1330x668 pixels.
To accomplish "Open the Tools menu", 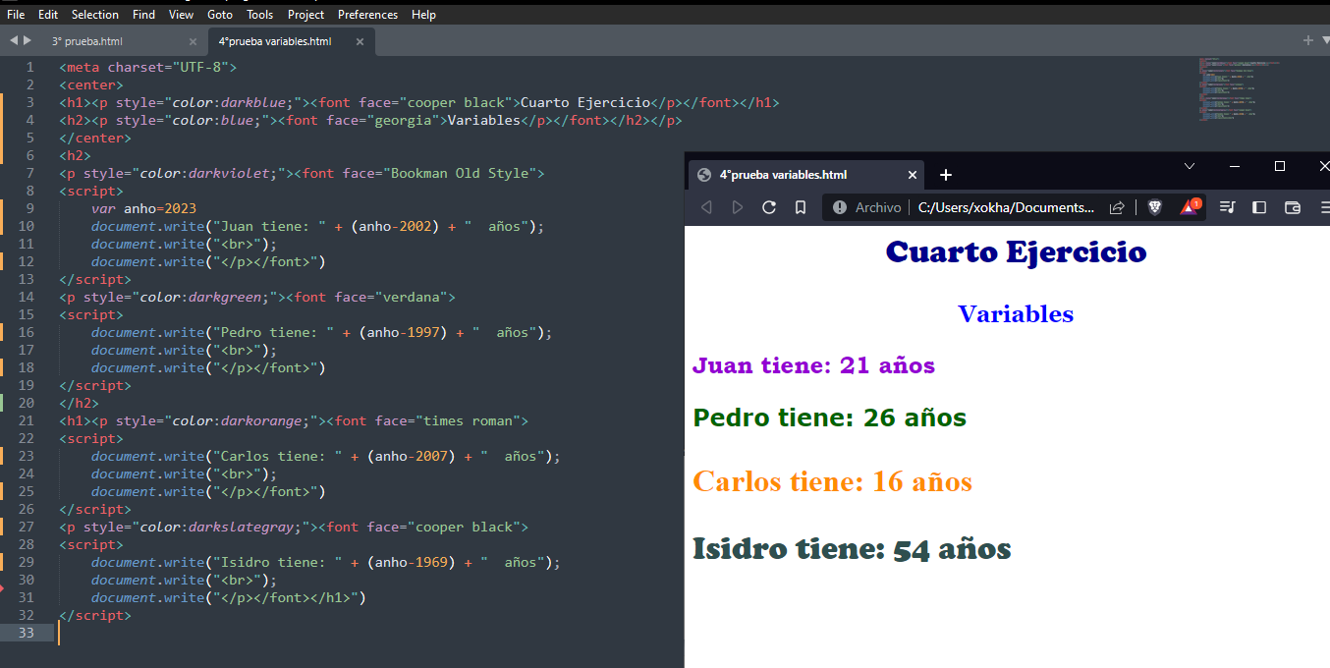I will (259, 14).
